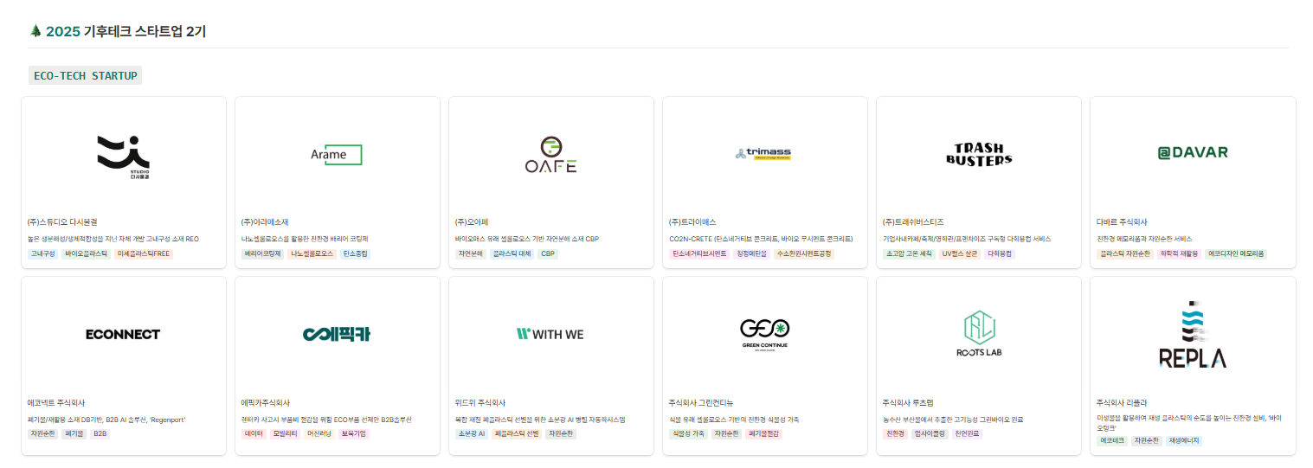This screenshot has height=468, width=1313.
Task: Click the tree emoji in the heading
Action: click(x=35, y=31)
